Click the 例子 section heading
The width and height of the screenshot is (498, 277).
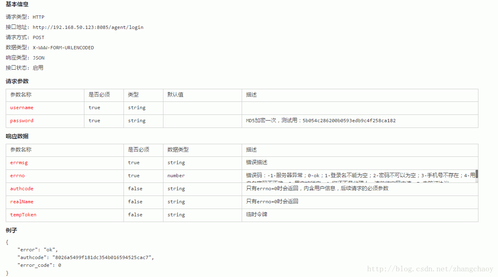pos(11,230)
